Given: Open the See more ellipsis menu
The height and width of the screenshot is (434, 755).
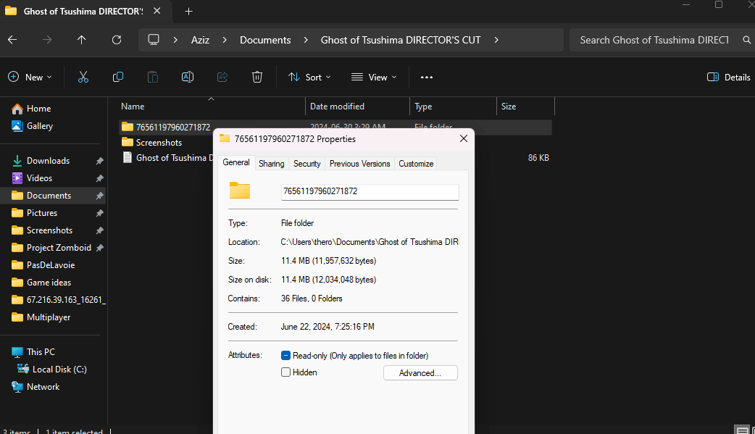Looking at the screenshot, I should pyautogui.click(x=427, y=77).
